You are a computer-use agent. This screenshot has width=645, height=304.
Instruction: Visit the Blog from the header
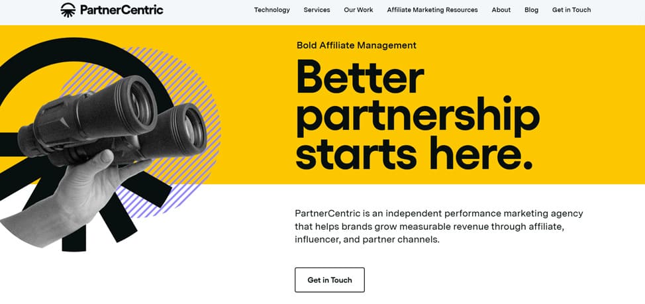[x=532, y=10]
